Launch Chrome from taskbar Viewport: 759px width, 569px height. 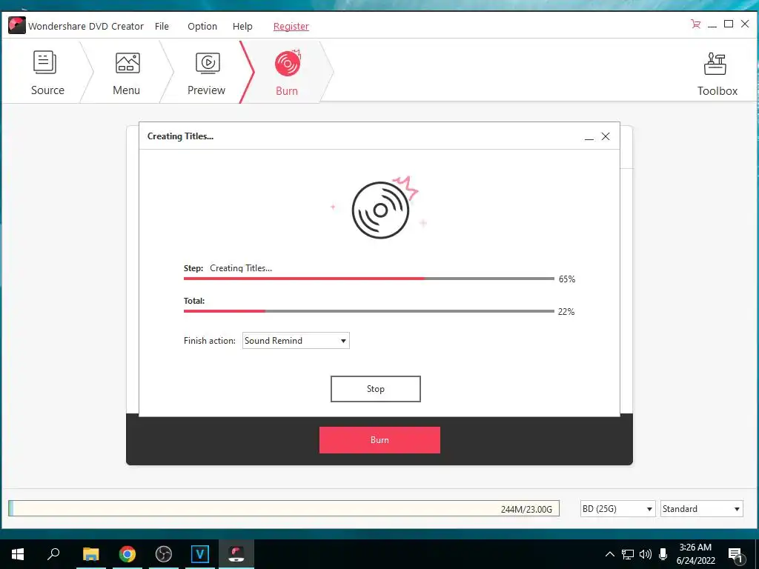[127, 554]
